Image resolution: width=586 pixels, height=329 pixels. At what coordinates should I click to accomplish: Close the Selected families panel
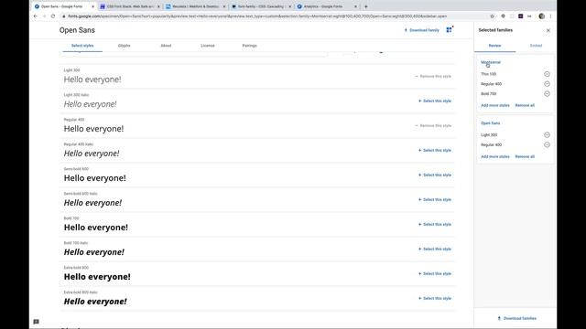click(x=548, y=30)
